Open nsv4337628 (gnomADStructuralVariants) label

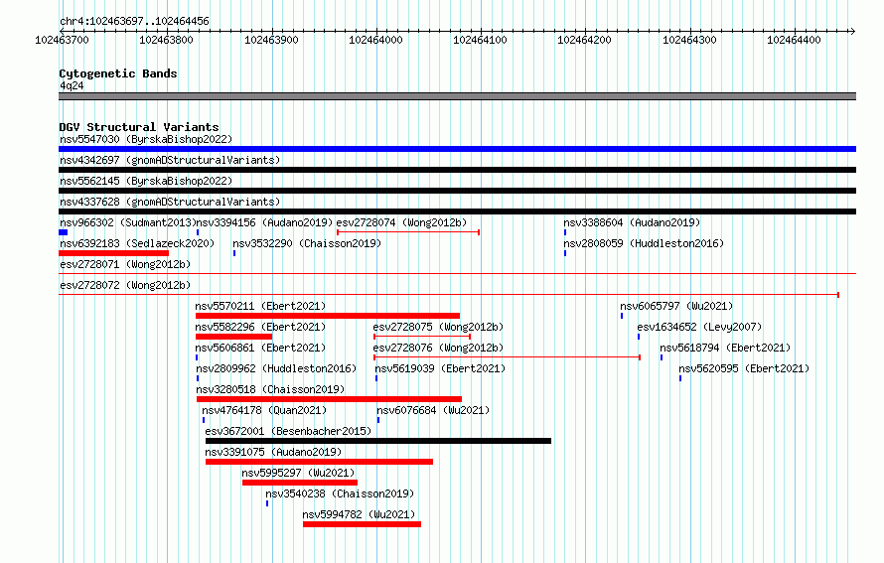click(x=170, y=202)
